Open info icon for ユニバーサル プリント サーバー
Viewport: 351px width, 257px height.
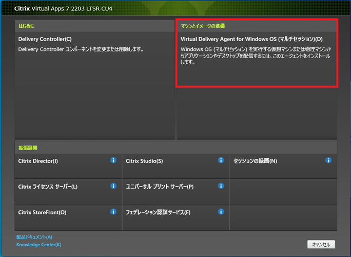pos(221,186)
